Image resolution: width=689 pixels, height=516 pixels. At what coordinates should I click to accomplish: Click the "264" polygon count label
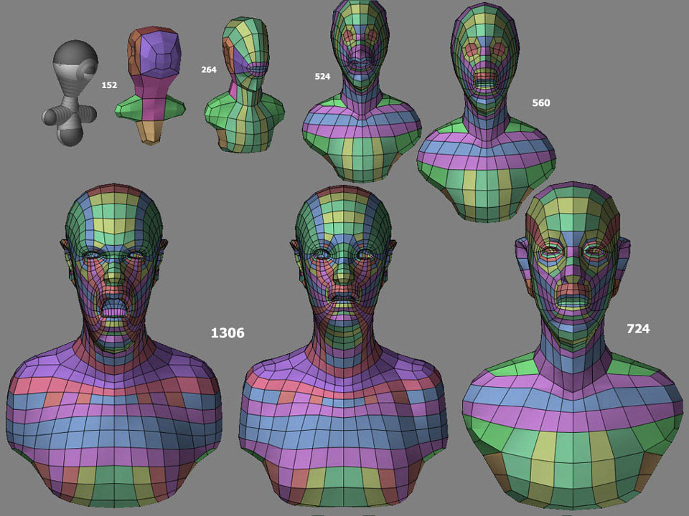click(209, 70)
